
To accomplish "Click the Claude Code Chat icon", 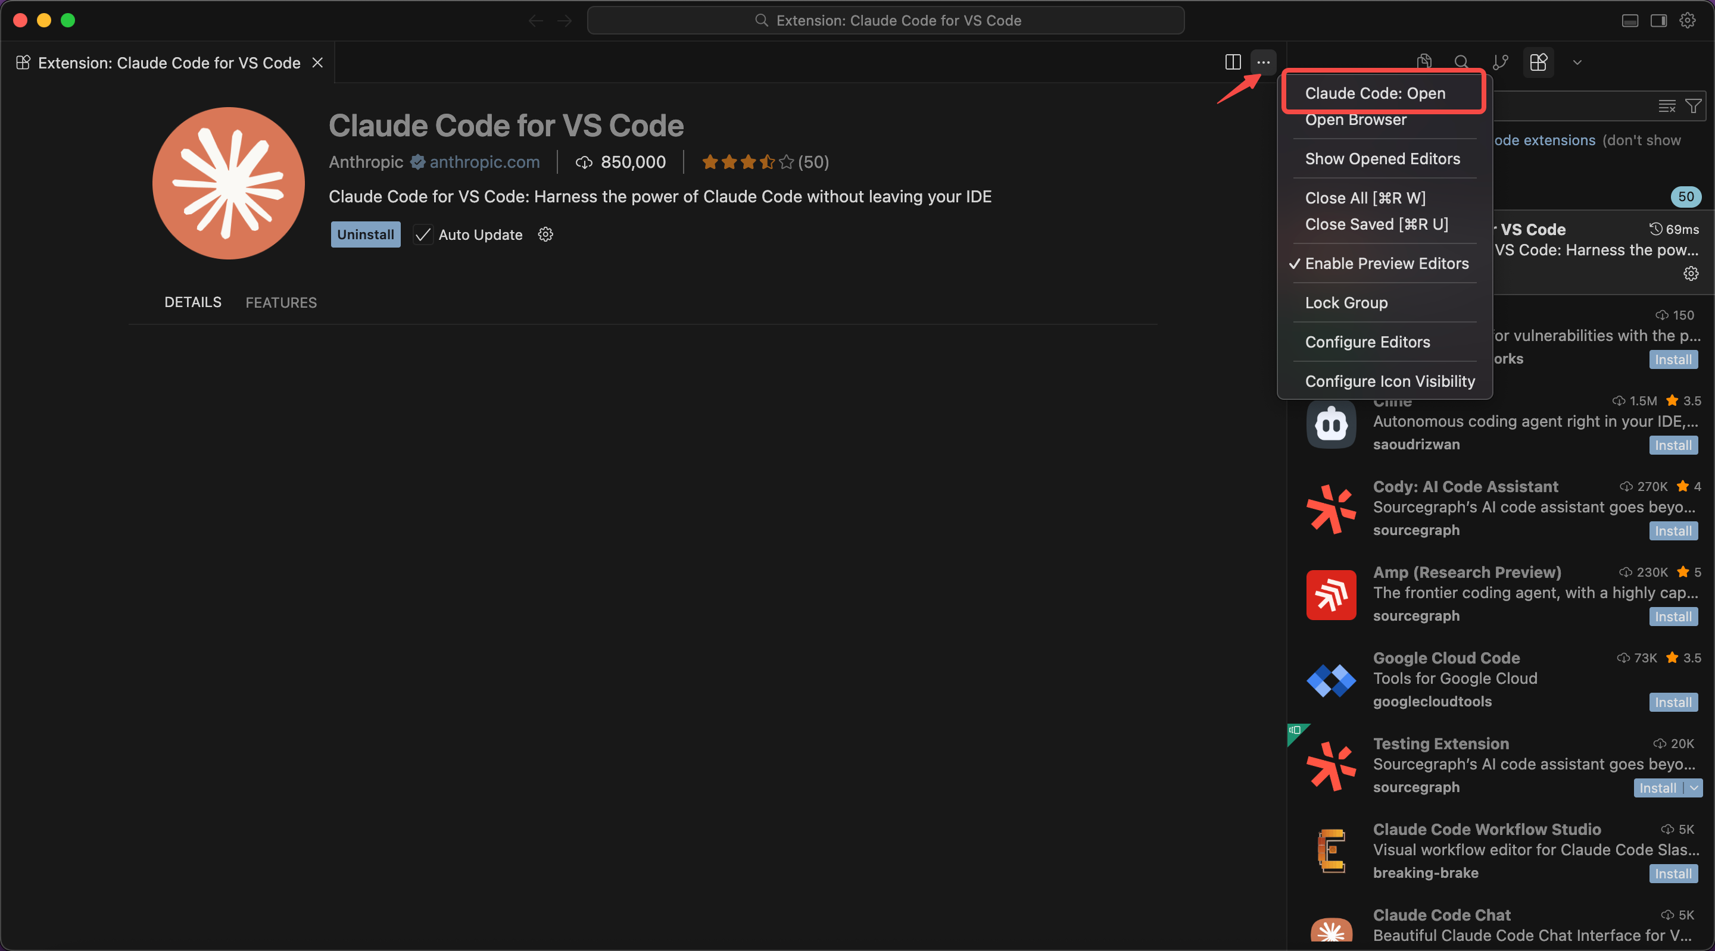I will coord(1331,929).
